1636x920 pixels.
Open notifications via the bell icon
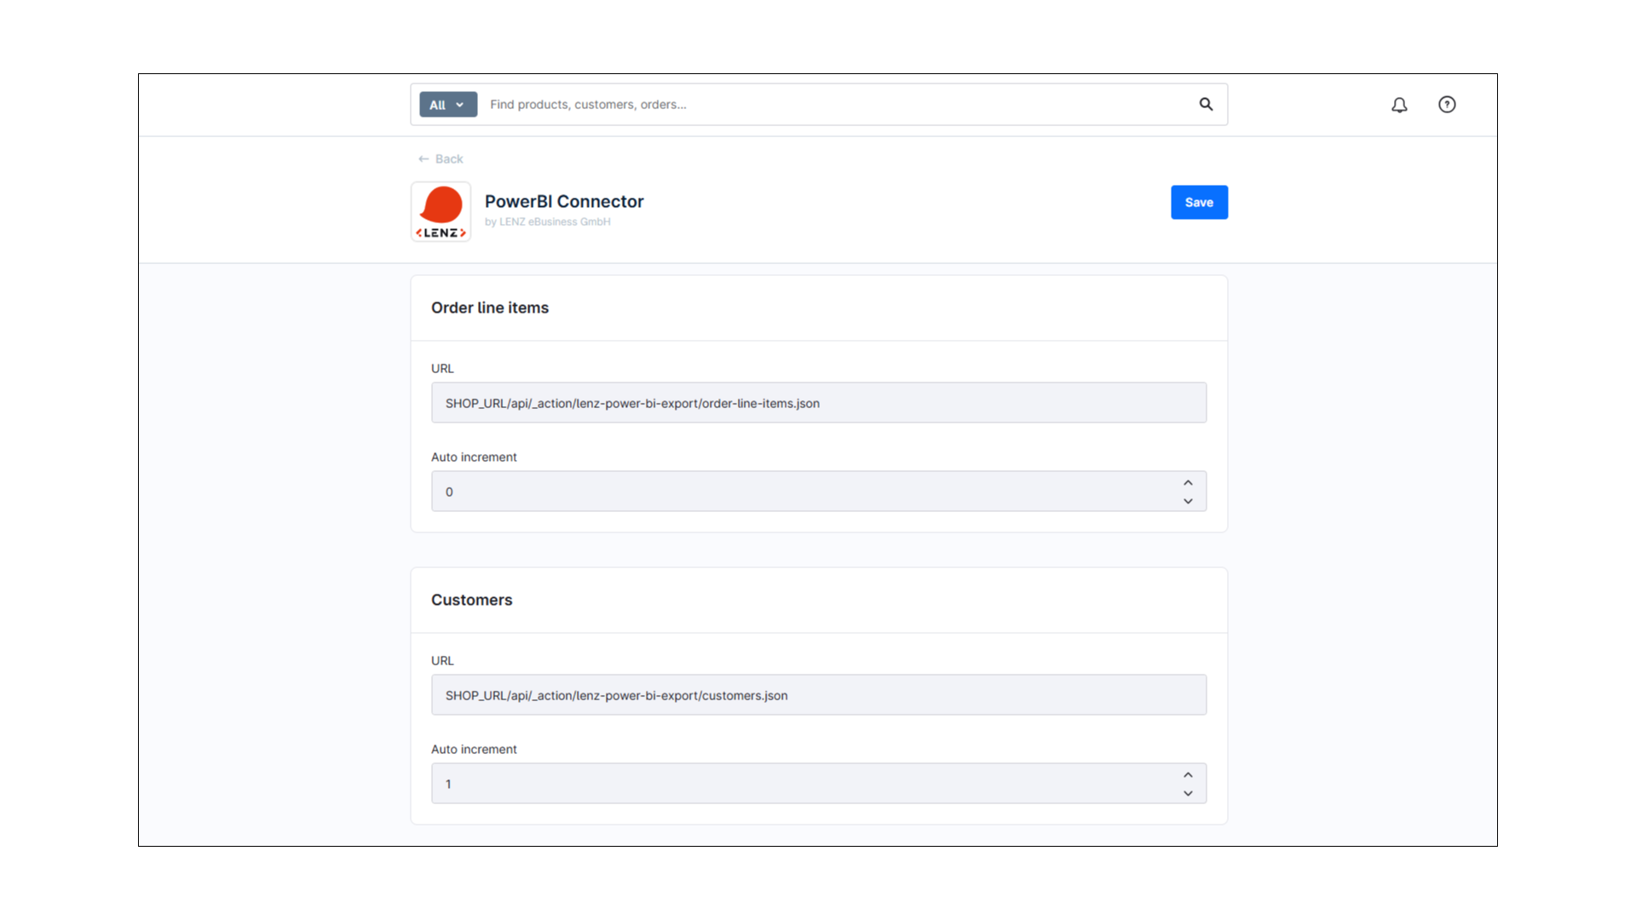(1399, 105)
